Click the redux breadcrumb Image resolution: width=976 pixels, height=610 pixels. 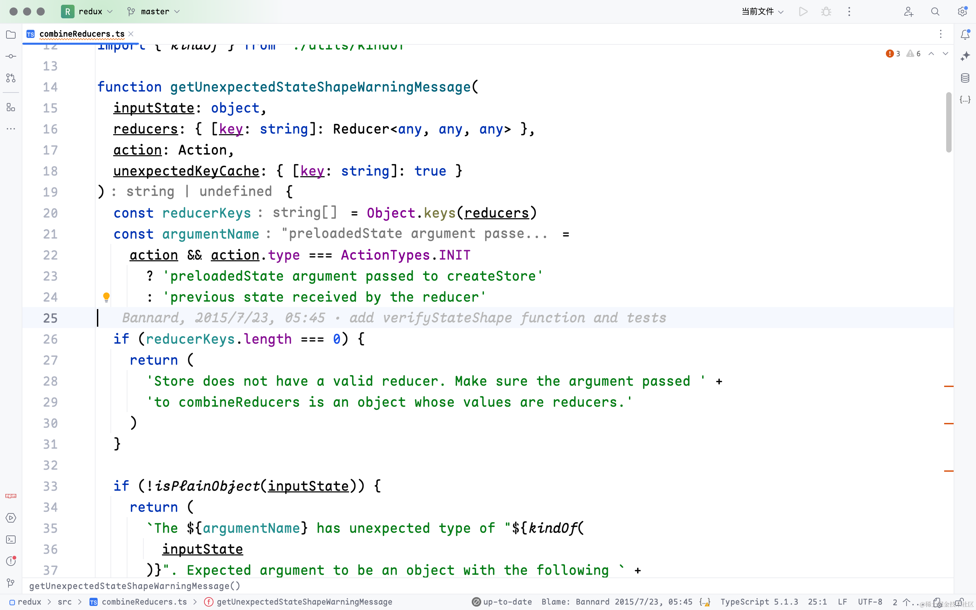coord(25,602)
